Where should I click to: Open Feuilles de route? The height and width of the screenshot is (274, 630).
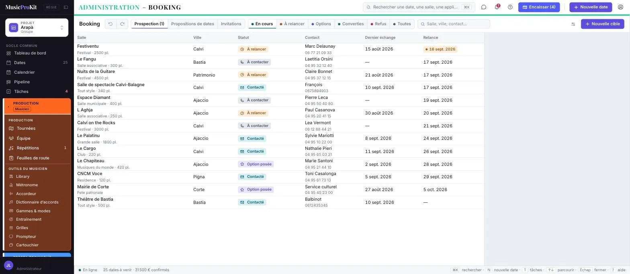[37, 158]
